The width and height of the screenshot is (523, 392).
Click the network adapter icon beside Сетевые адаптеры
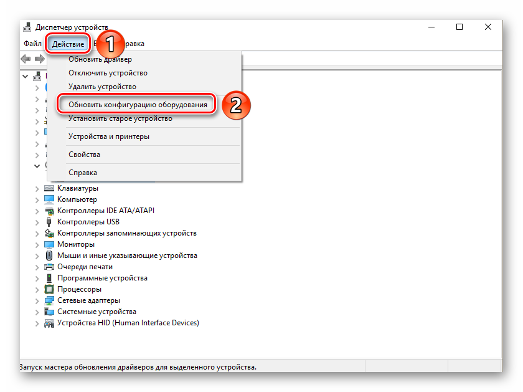point(49,300)
